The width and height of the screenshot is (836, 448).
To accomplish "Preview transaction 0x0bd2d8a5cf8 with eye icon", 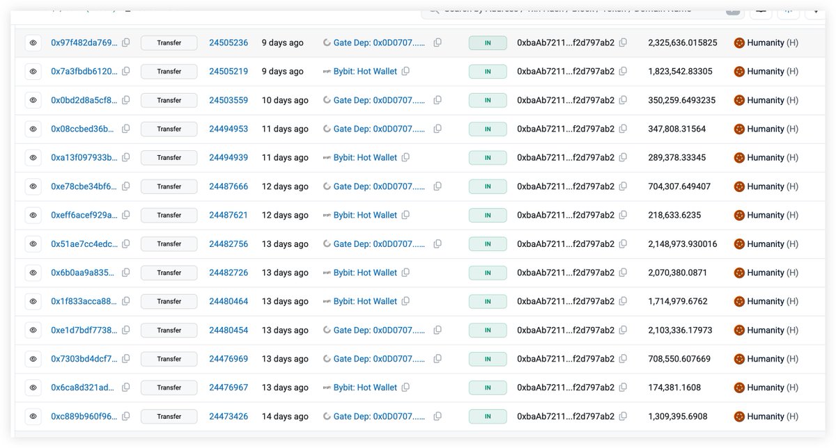I will pyautogui.click(x=33, y=100).
